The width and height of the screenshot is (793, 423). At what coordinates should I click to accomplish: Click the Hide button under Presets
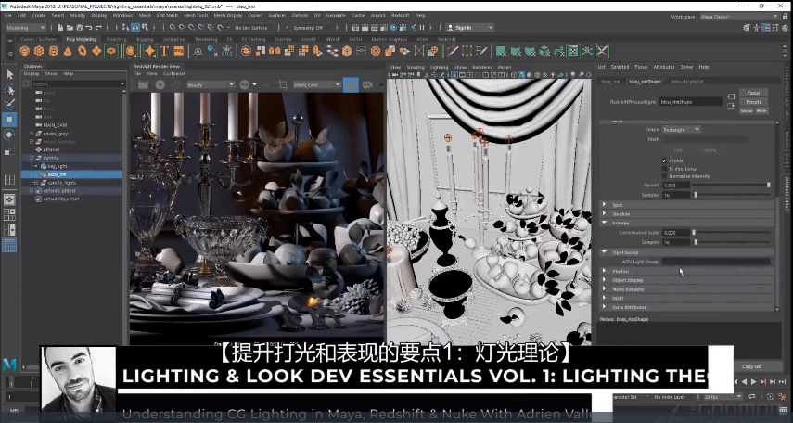[x=761, y=110]
